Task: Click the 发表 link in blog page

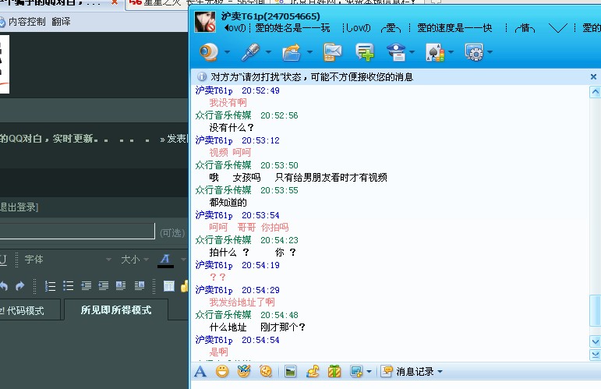Action: coord(176,139)
